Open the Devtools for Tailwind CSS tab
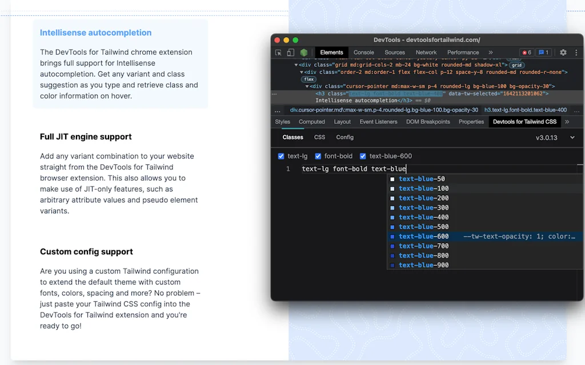The image size is (585, 365). click(x=524, y=121)
